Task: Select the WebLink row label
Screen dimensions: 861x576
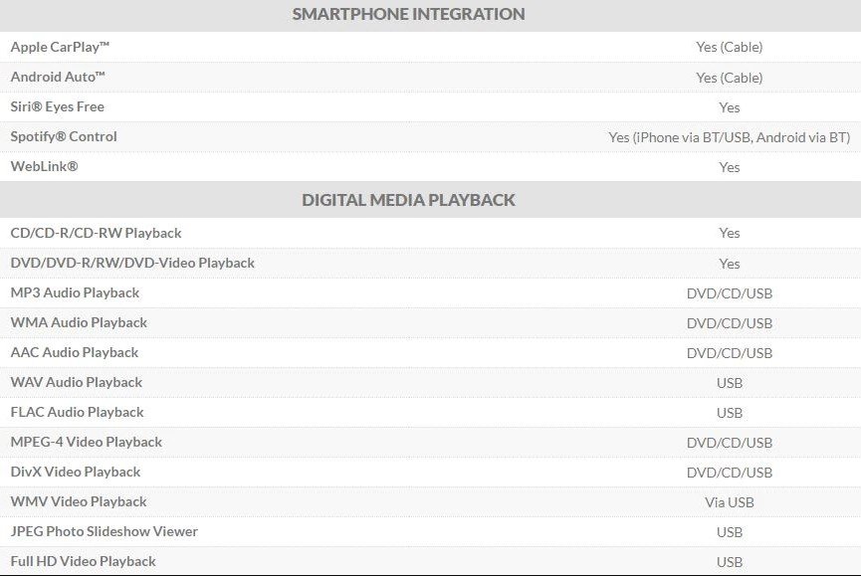Action: 44,166
